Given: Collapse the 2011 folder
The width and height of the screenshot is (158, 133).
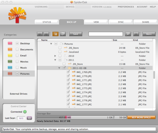Looking at the screenshot, I should [55, 60].
